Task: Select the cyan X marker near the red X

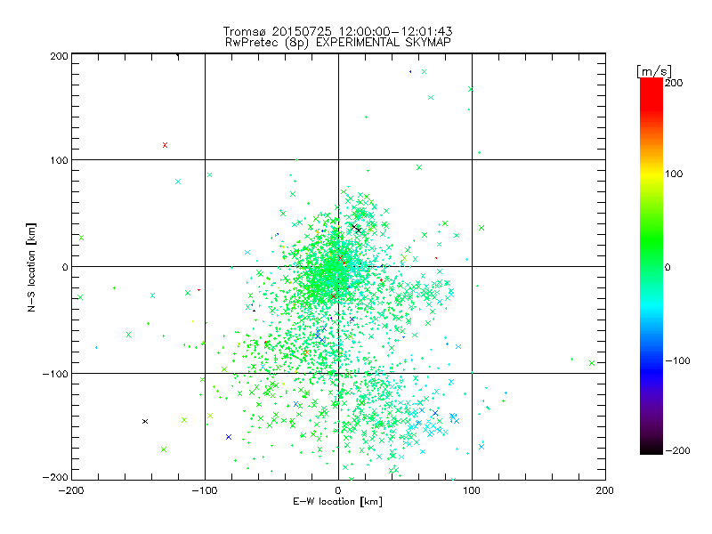Action: 178,182
